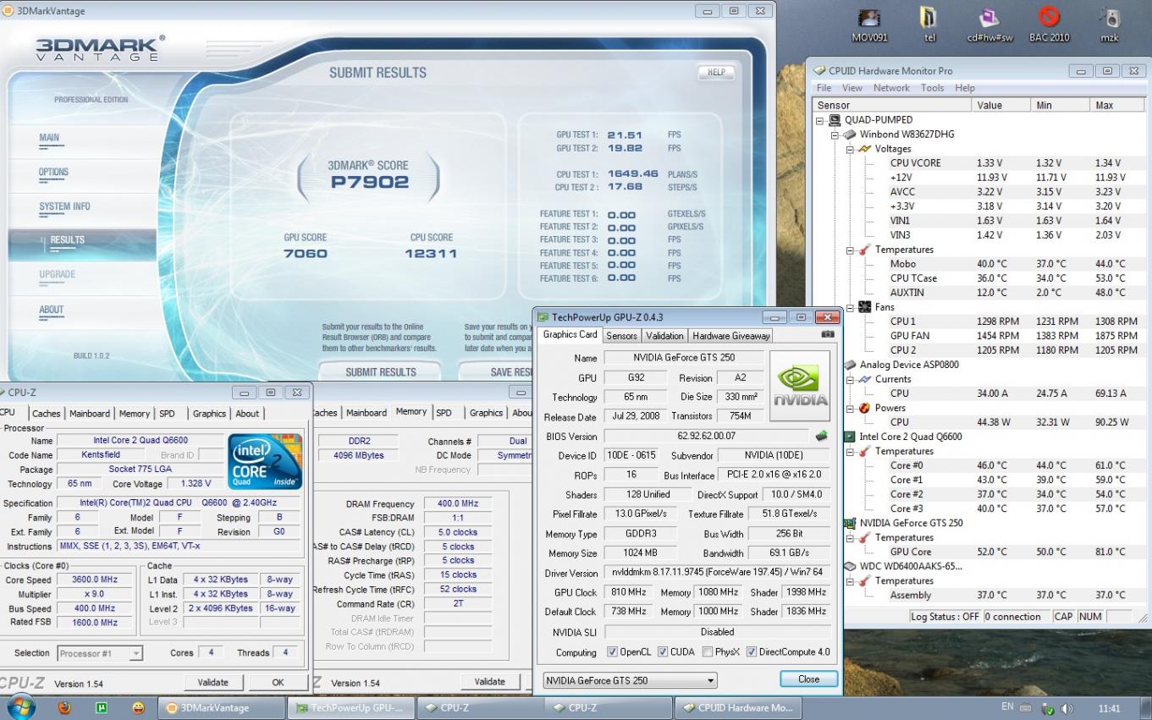1152x720 pixels.
Task: Open the Hardware Giveaway tab in GPU-Z
Action: (x=731, y=336)
